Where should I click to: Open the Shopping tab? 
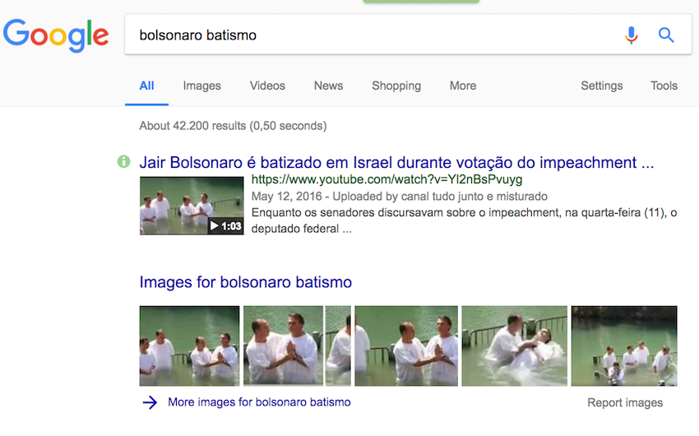(396, 86)
